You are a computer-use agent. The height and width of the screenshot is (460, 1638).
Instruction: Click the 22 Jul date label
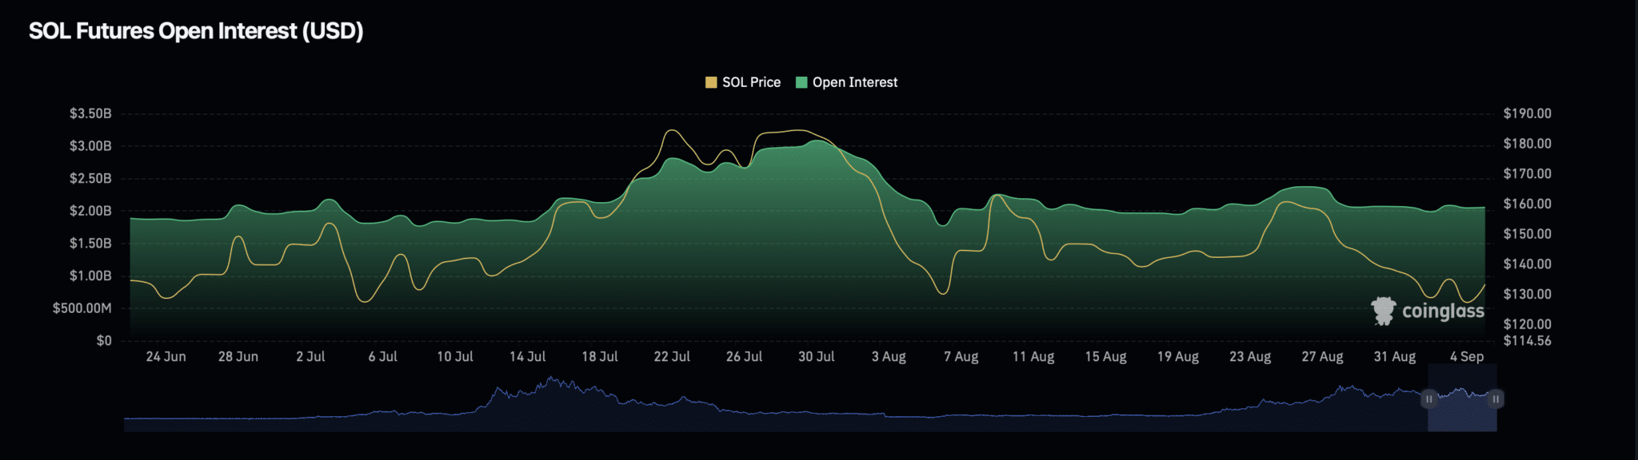point(672,357)
